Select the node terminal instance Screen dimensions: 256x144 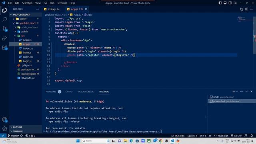232,97
